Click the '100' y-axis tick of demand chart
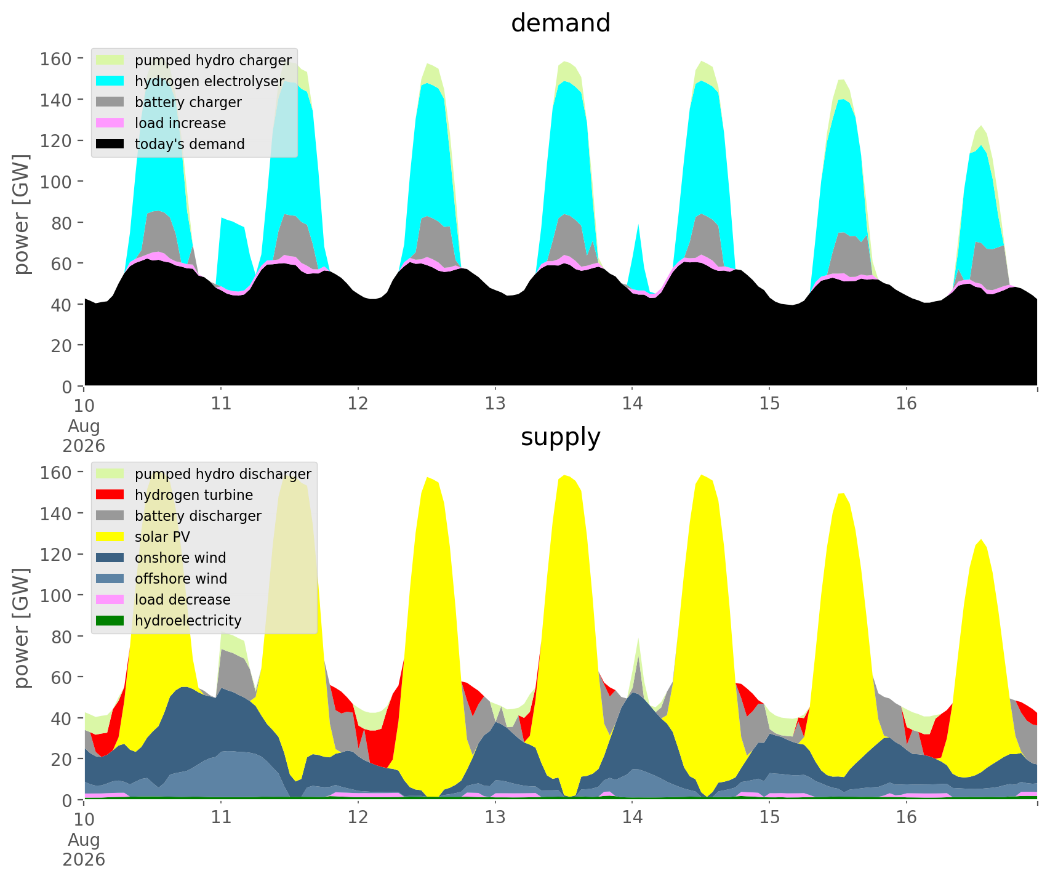 (x=56, y=182)
